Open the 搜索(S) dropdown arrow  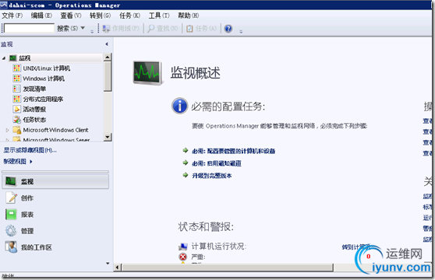tap(83, 28)
